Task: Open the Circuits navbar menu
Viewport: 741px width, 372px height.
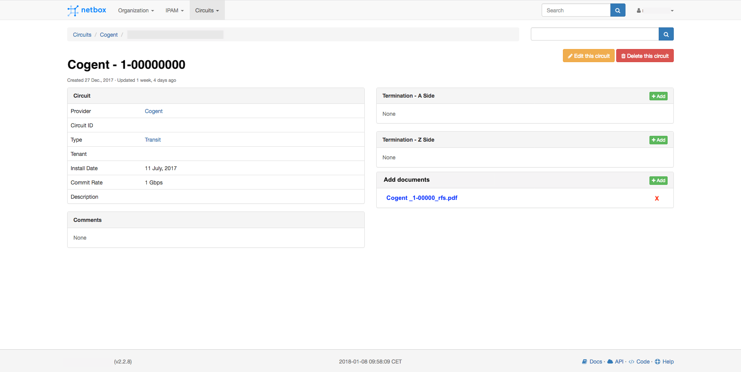Action: point(207,10)
